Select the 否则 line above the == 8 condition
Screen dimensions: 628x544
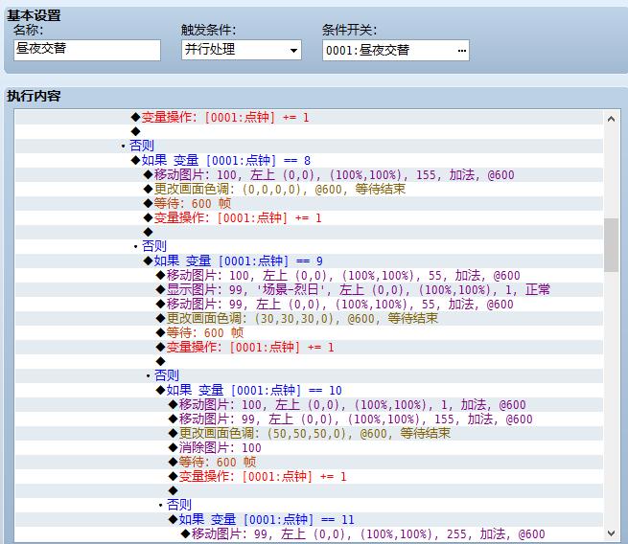coord(309,146)
